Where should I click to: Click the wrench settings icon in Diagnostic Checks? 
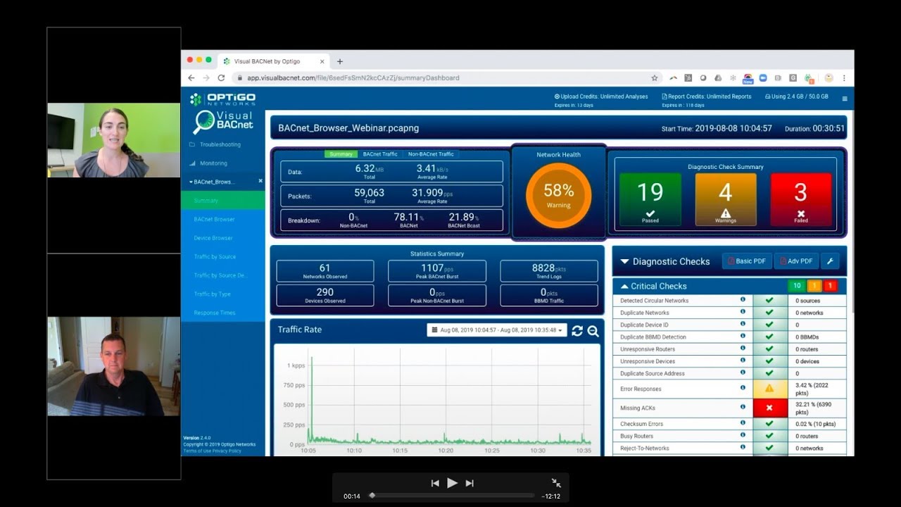click(830, 261)
